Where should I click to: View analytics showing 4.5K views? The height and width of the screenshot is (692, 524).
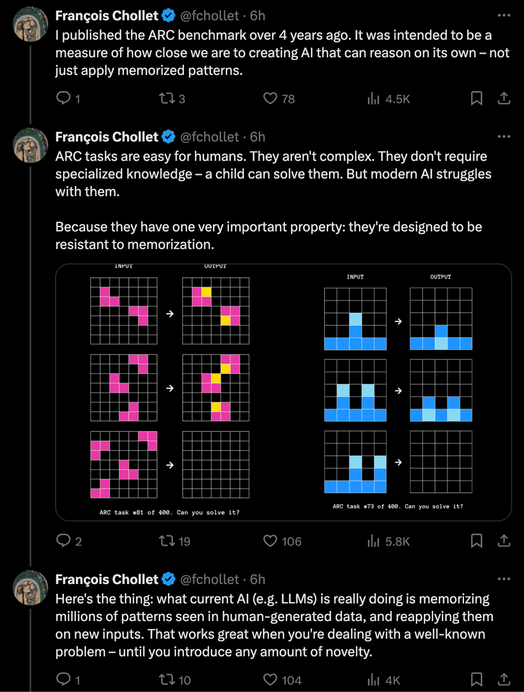[x=373, y=98]
